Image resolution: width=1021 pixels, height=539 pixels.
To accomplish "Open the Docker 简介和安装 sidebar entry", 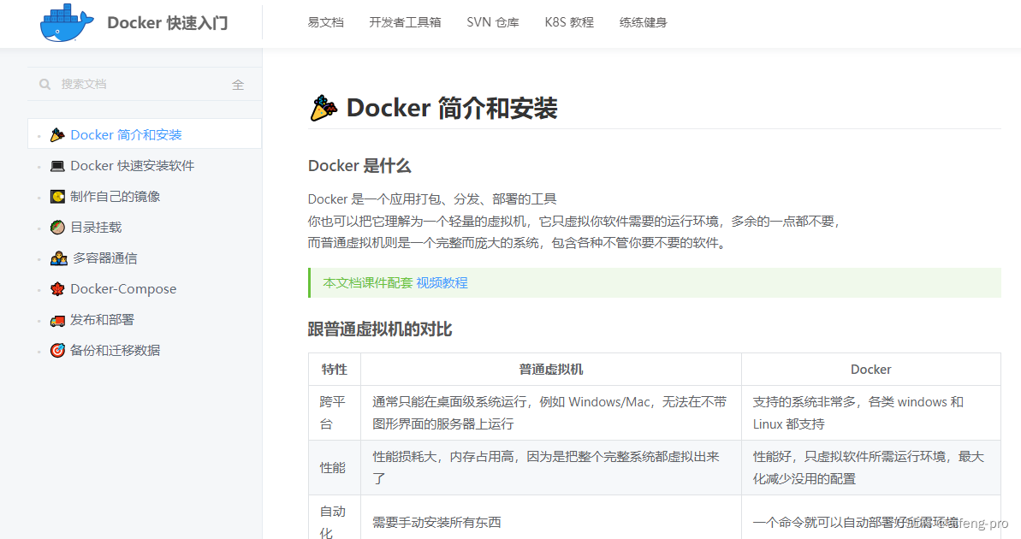I will pos(145,135).
